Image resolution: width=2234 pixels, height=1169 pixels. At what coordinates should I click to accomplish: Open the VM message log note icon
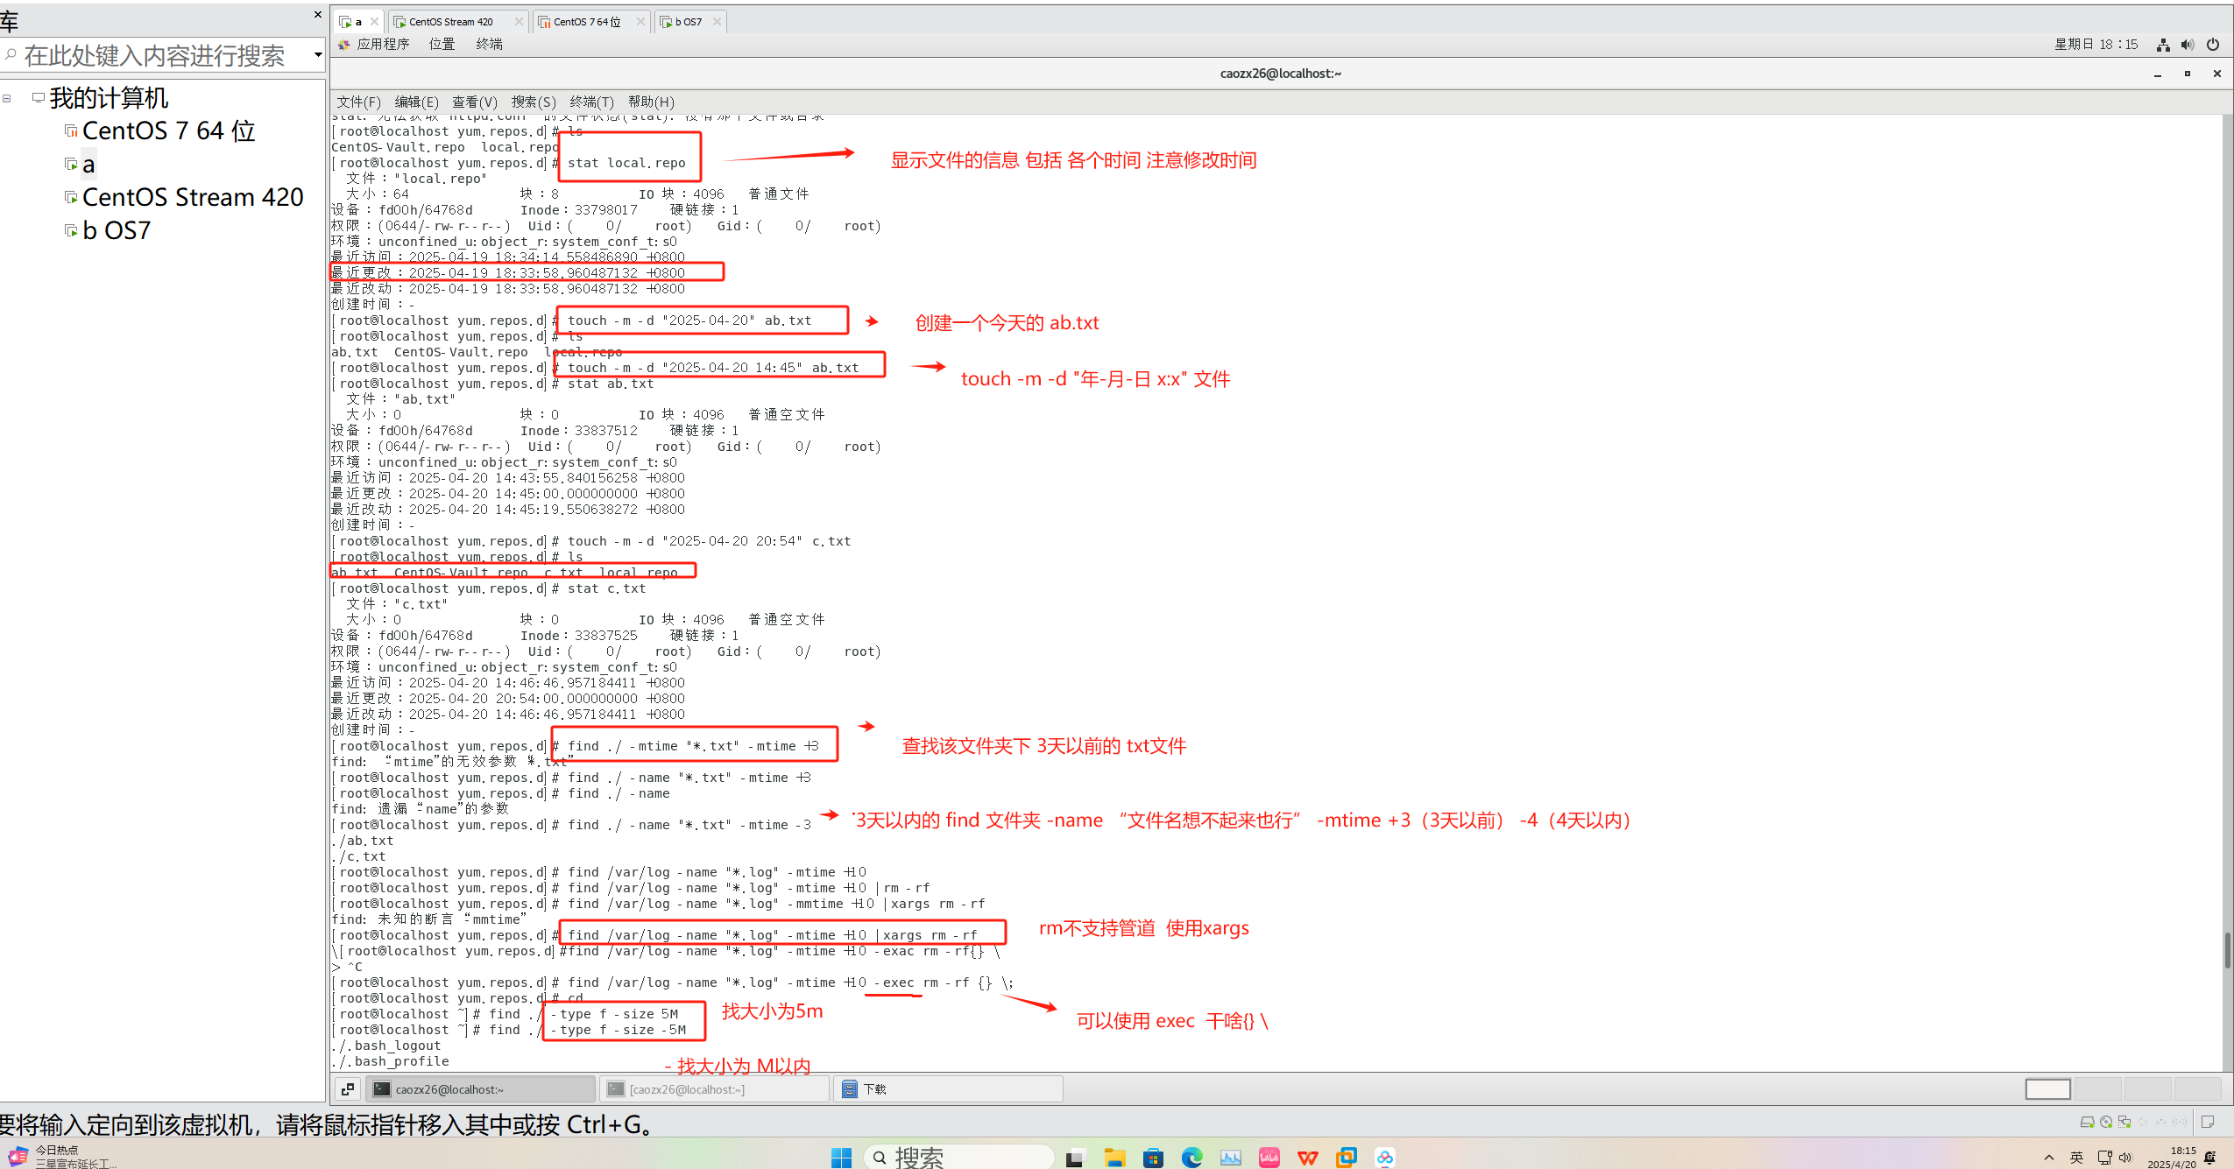tap(2208, 1122)
